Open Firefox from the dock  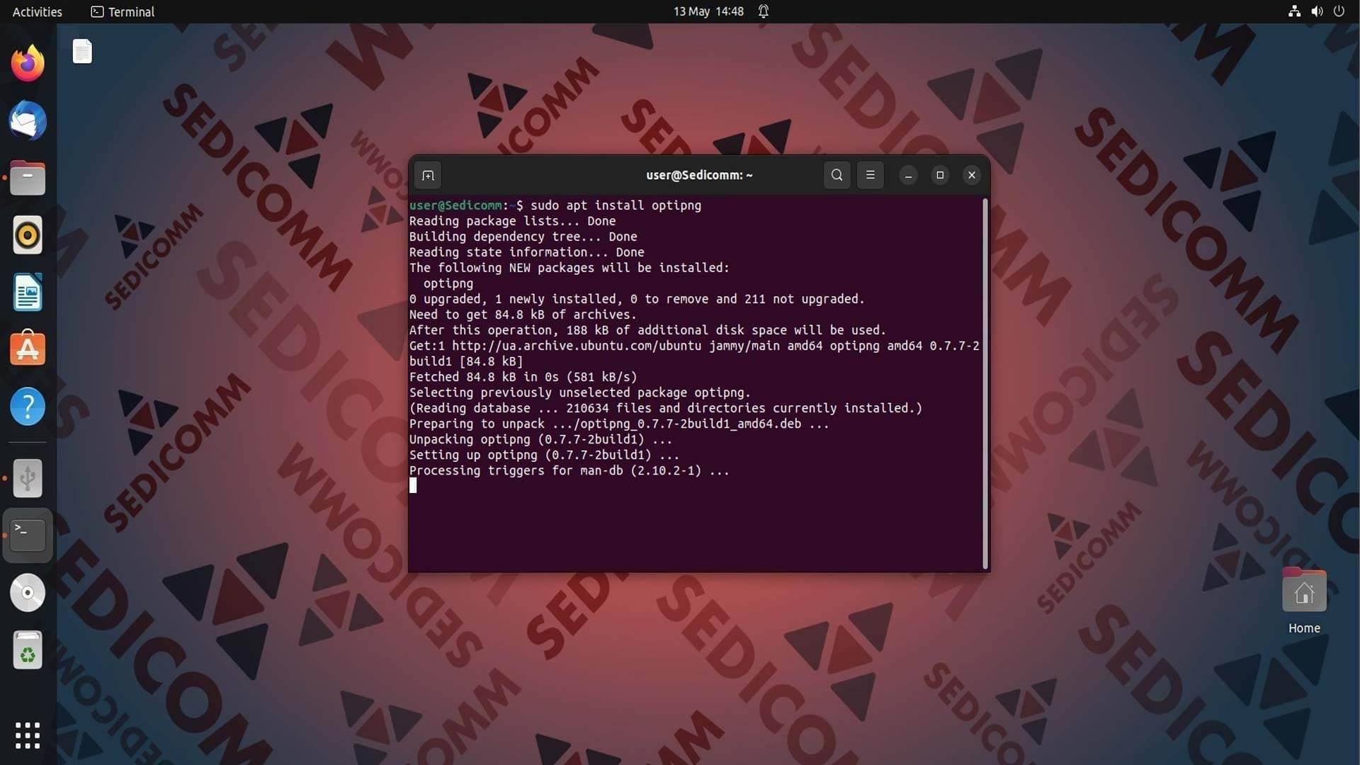28,64
